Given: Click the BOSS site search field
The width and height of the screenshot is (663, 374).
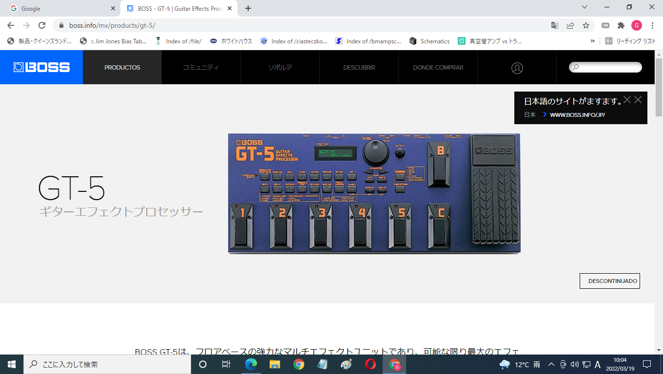Looking at the screenshot, I should click(x=605, y=67).
